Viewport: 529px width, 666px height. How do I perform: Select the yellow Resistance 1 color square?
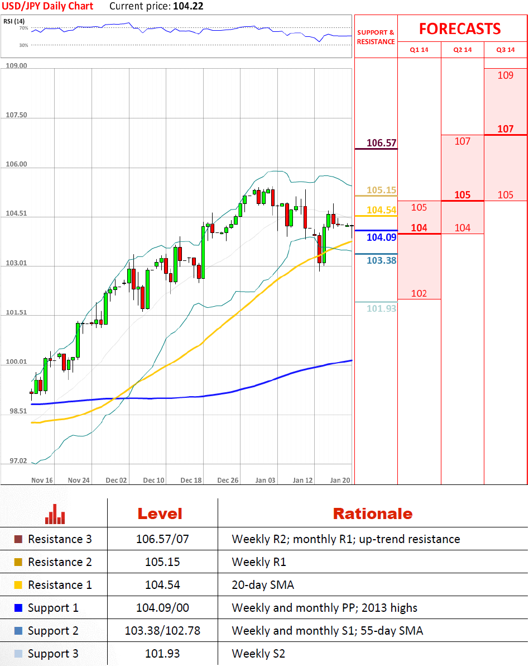pos(18,585)
